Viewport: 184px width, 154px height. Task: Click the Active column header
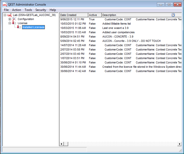95,15
